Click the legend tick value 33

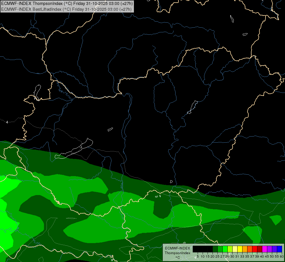242,256
